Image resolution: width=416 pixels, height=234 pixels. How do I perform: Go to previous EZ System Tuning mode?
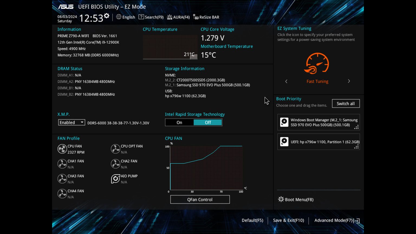click(286, 81)
